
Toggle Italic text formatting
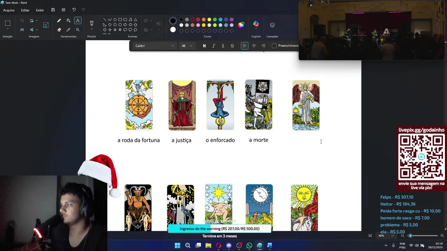tap(214, 46)
